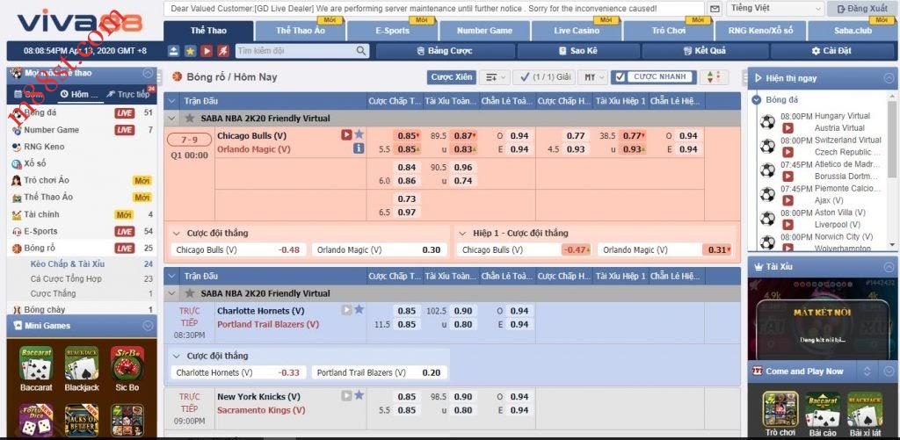Switch to the Saba.club tab
This screenshot has width=900, height=440.
(x=853, y=31)
